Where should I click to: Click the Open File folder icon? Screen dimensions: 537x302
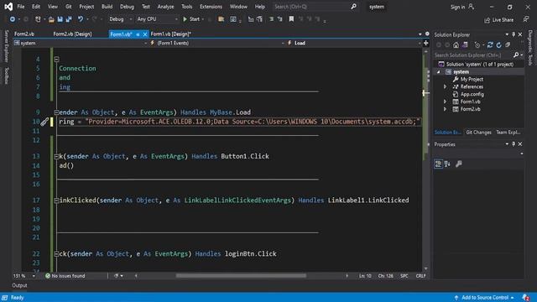51,19
